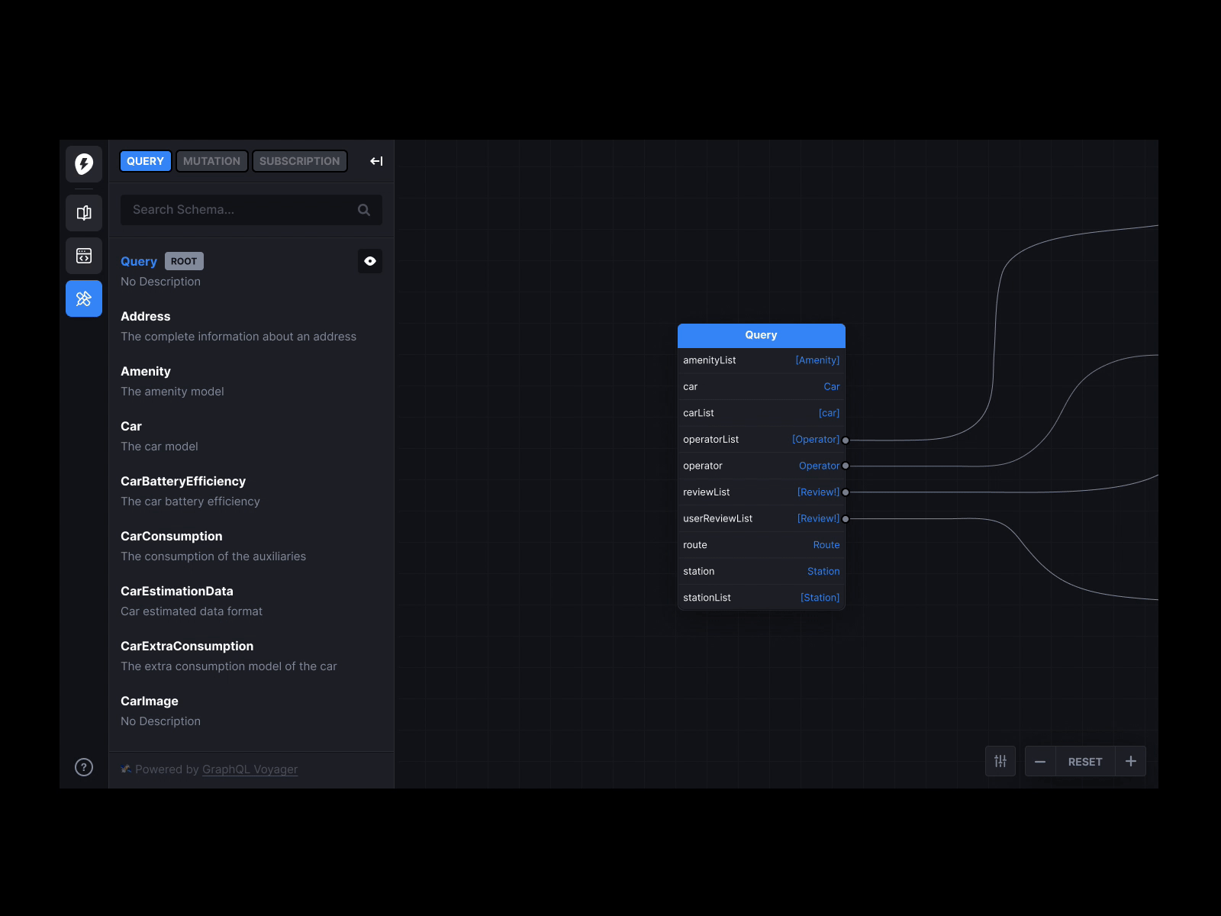1221x916 pixels.
Task: Open the documentation book icon
Action: click(x=84, y=213)
